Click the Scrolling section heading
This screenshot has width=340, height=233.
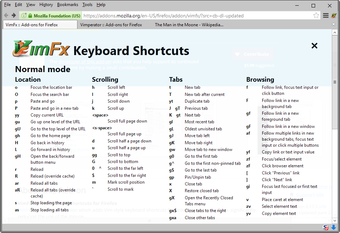(x=105, y=80)
